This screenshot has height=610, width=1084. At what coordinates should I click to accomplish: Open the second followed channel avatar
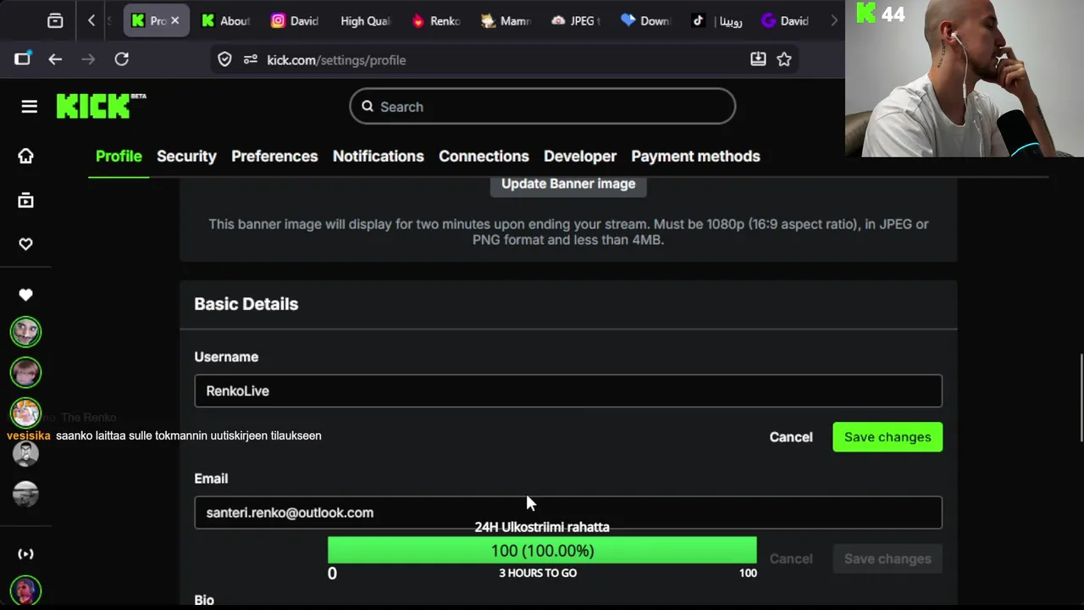pos(25,372)
